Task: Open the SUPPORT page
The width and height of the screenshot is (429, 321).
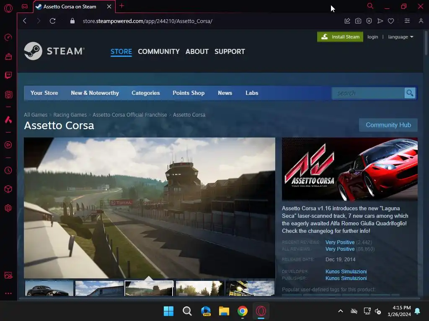Action: tap(230, 51)
